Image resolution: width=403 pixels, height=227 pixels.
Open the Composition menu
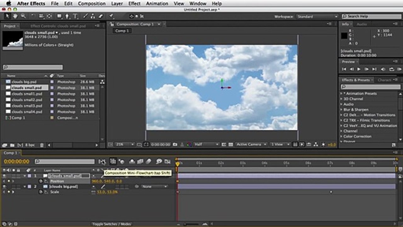coord(92,3)
